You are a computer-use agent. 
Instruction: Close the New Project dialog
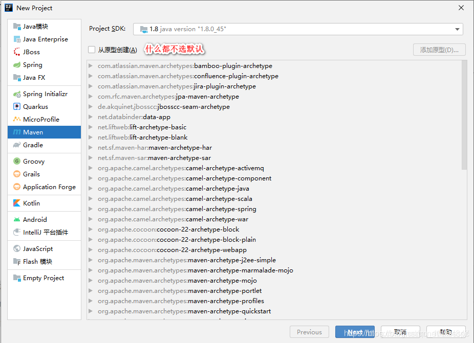pyautogui.click(x=461, y=8)
